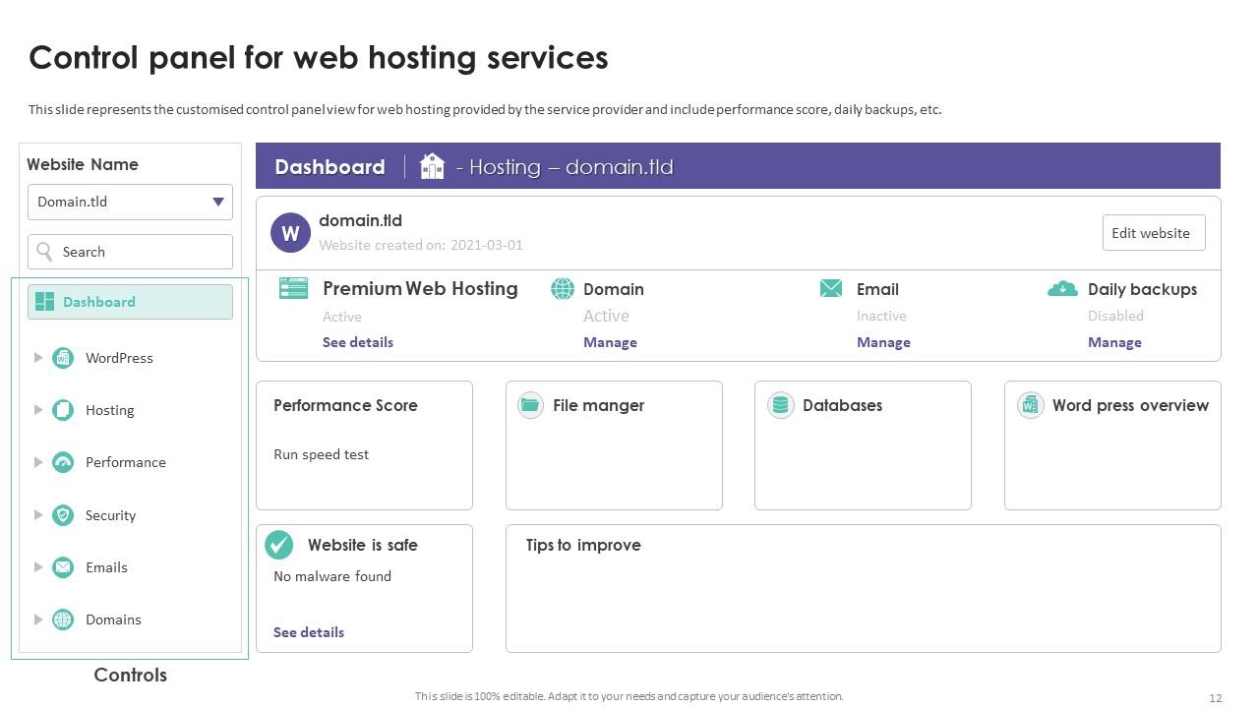Open the Security sidebar menu item
The height and width of the screenshot is (708, 1259).
[110, 515]
